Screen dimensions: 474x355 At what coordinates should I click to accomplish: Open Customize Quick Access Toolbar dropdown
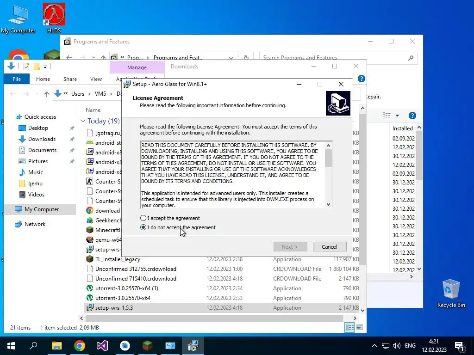coord(45,67)
